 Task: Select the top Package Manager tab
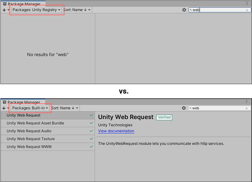click(x=24, y=4)
